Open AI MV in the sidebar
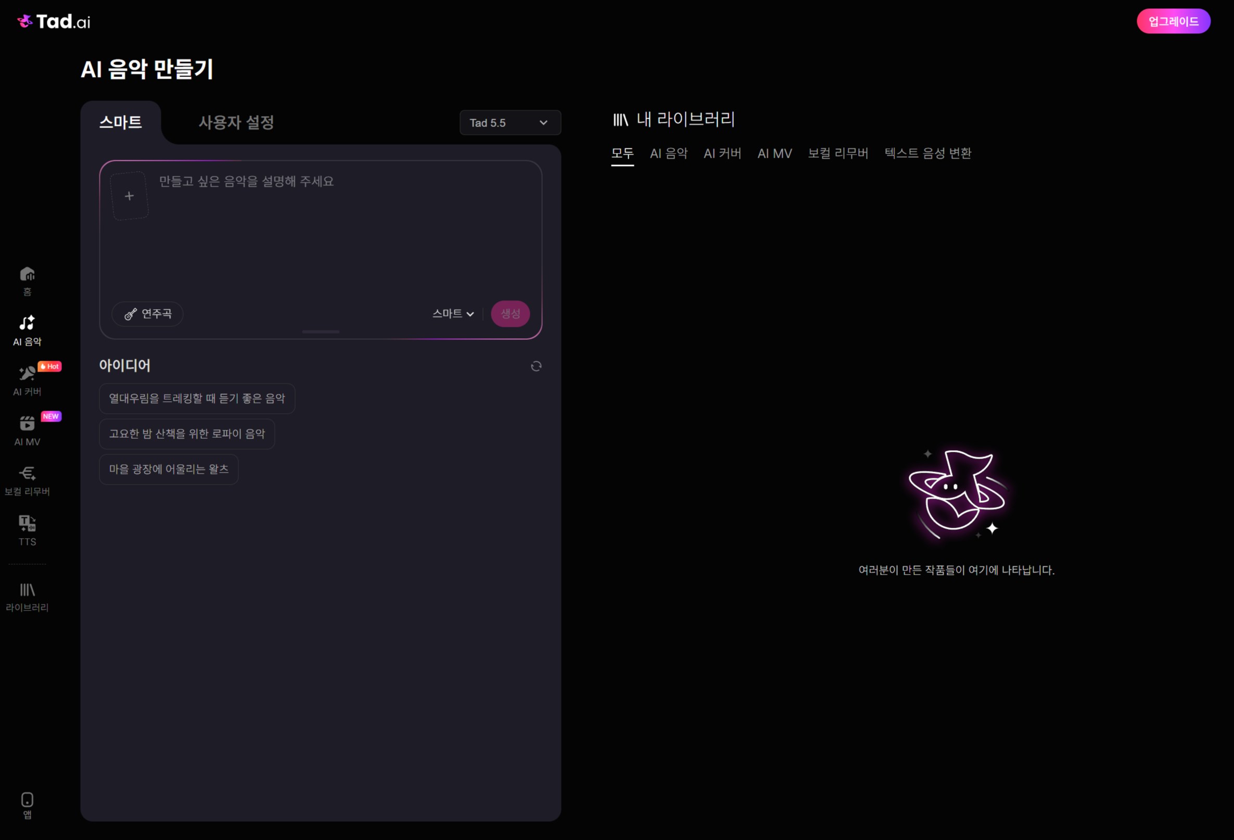 click(x=27, y=430)
